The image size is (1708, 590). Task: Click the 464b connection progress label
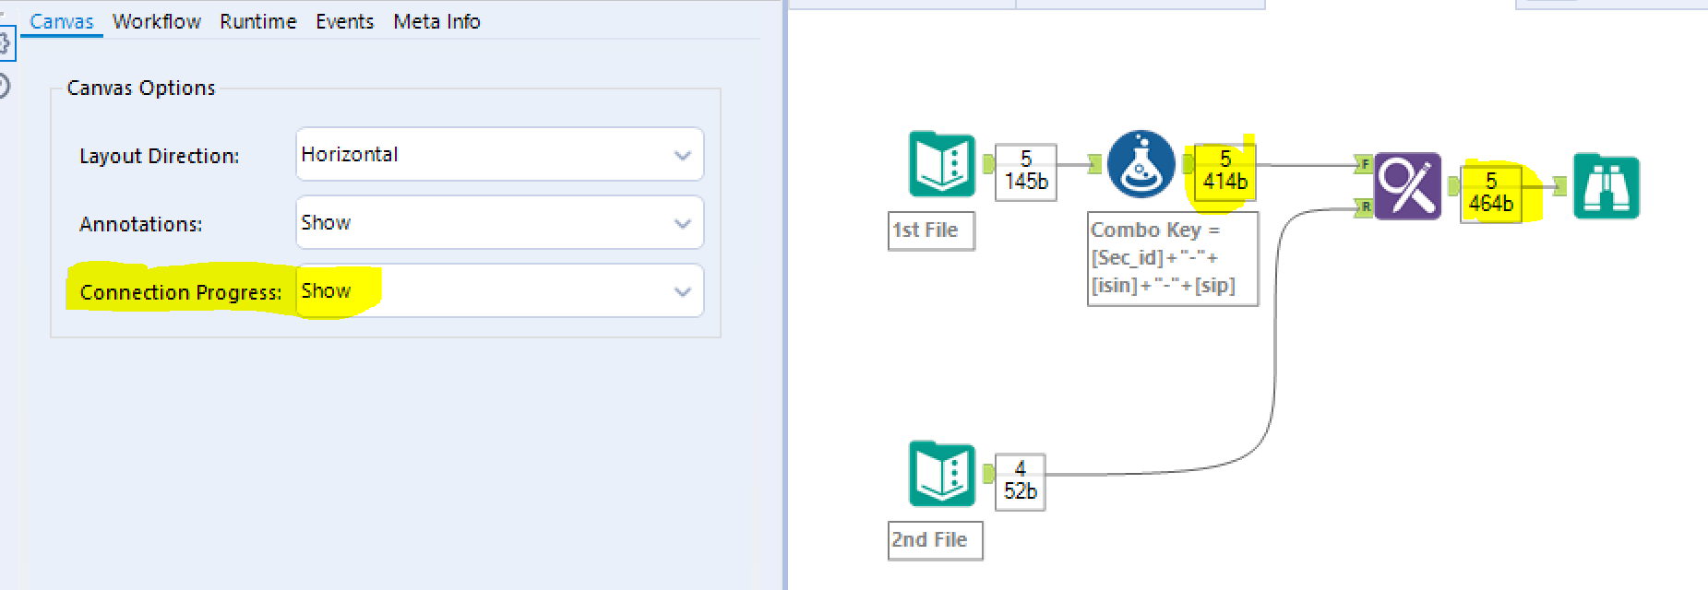click(1490, 193)
